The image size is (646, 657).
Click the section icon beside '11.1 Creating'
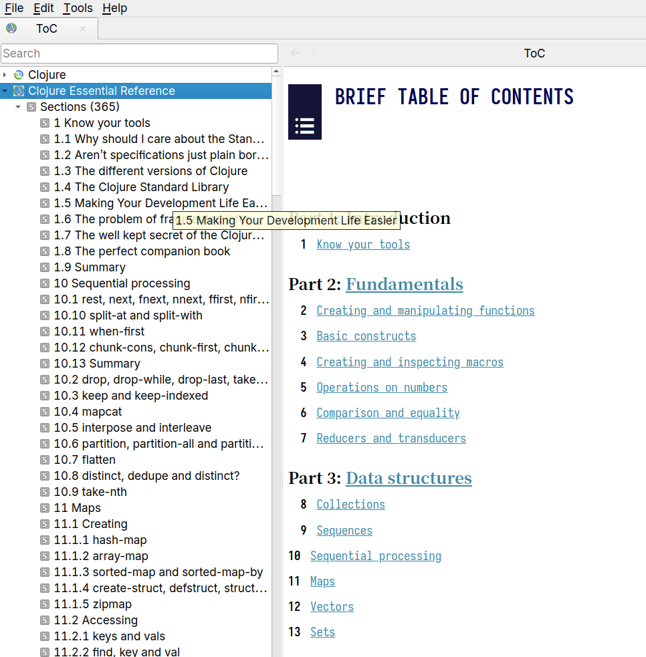pos(45,524)
